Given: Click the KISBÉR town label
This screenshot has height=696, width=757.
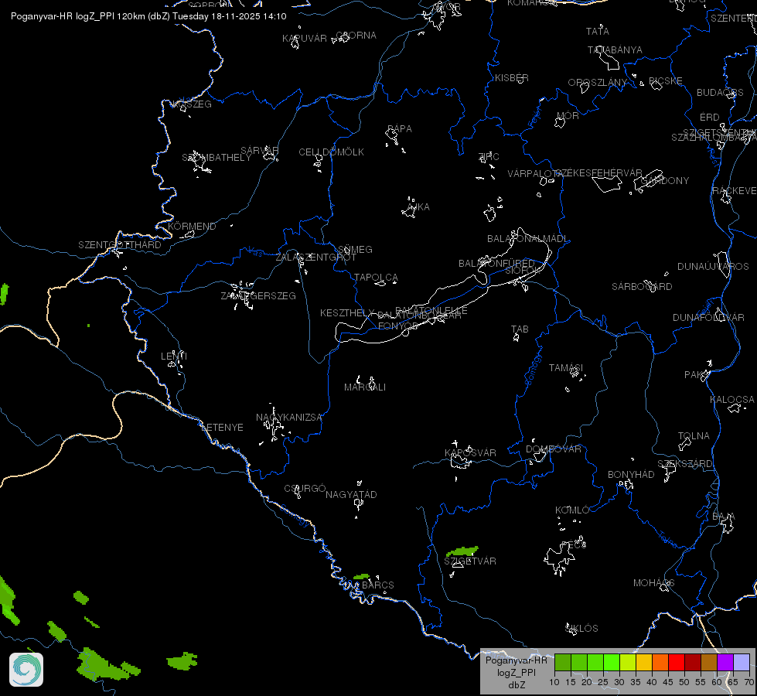Looking at the screenshot, I should [x=512, y=78].
